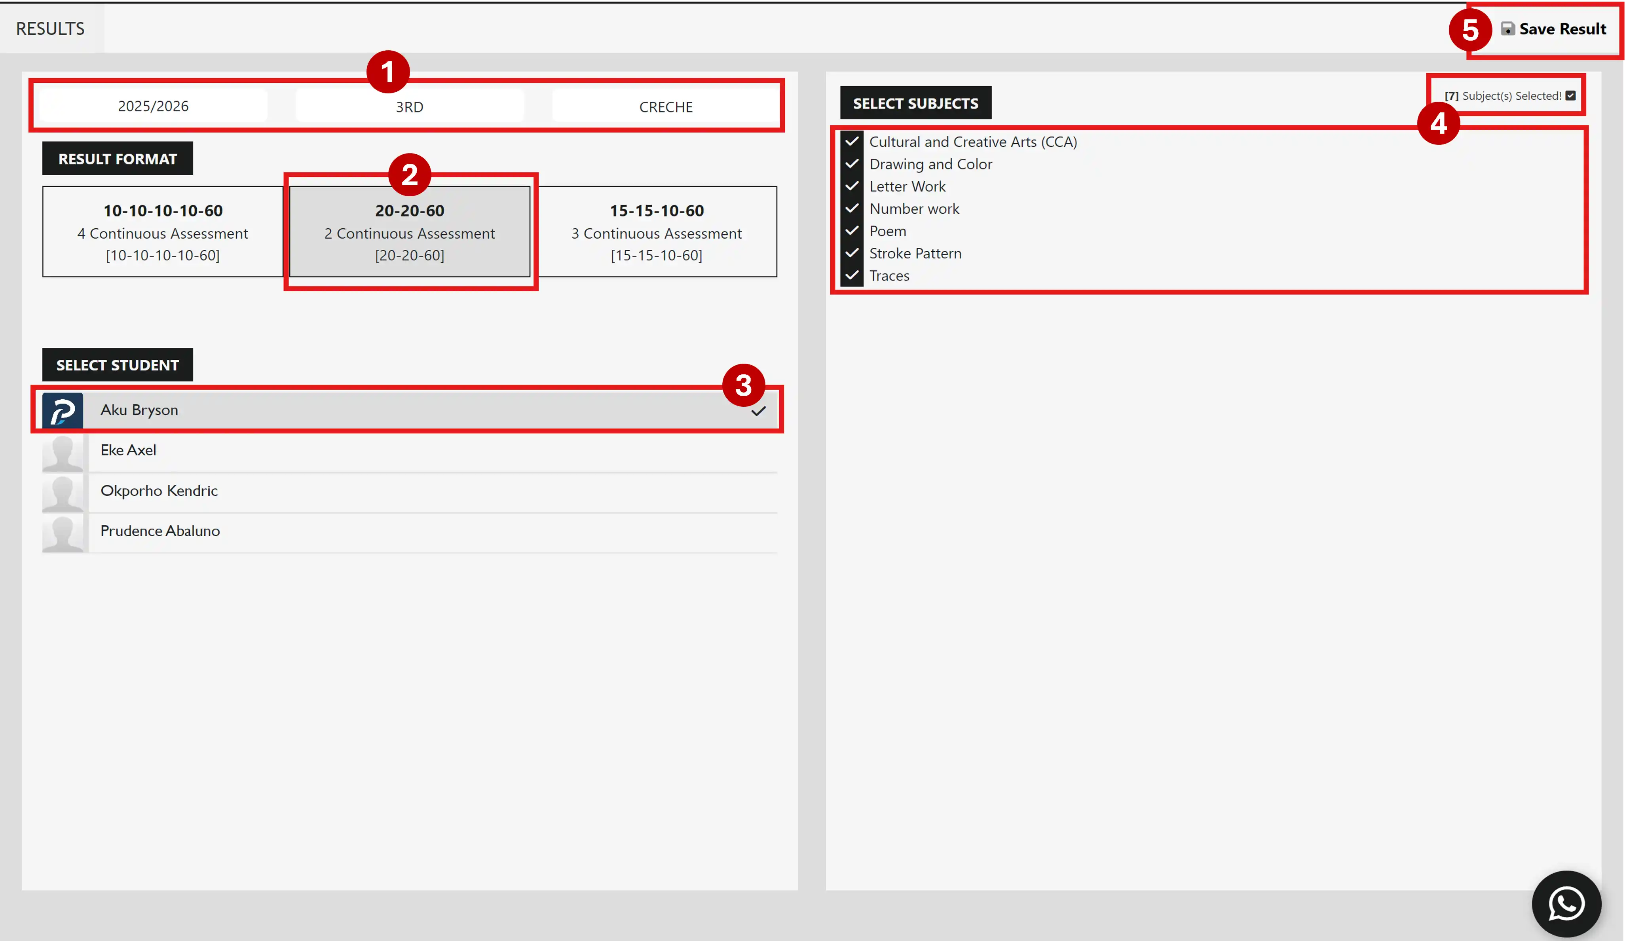Uncheck Letter Work subject
This screenshot has height=941, width=1625.
click(852, 186)
